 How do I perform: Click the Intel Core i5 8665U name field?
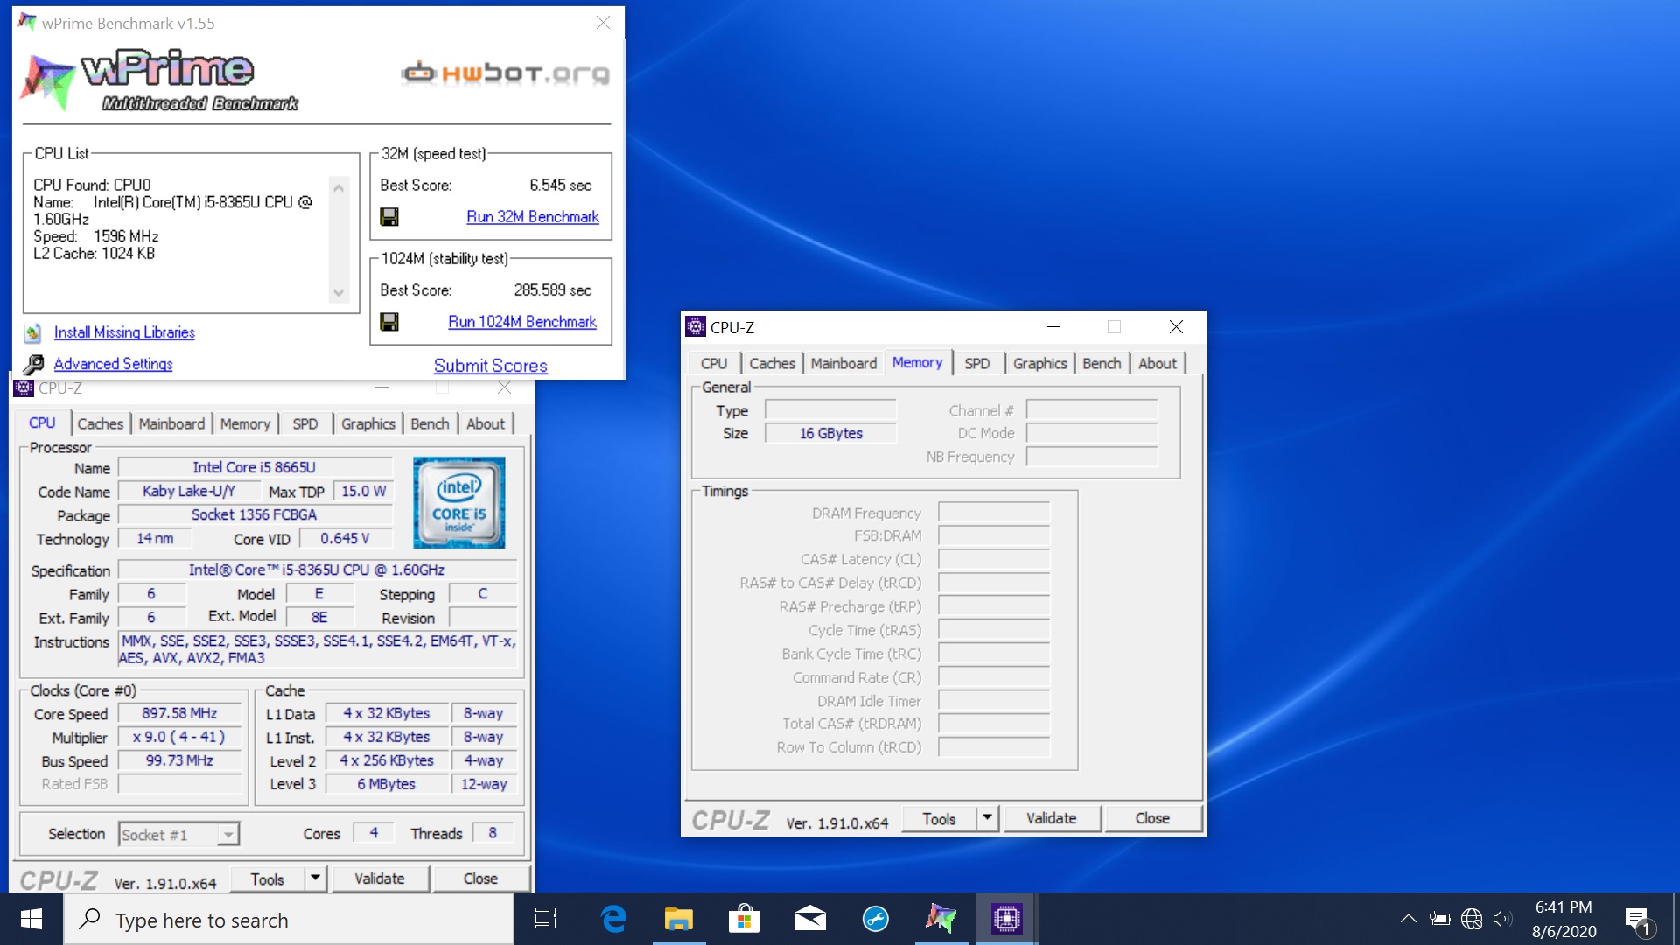coord(255,467)
